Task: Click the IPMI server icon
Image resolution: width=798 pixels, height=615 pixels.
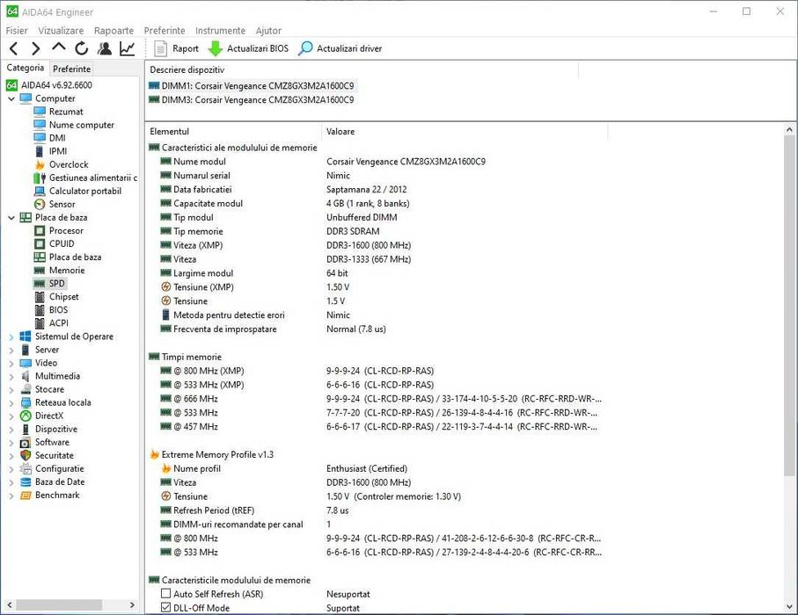Action: point(40,151)
